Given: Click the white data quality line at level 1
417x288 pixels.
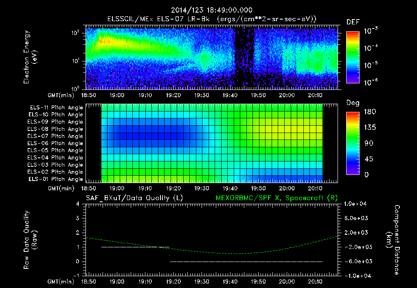Looking at the screenshot, I should tap(135, 247).
